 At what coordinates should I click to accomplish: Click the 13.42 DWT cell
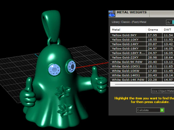pyautogui.click(x=168, y=44)
